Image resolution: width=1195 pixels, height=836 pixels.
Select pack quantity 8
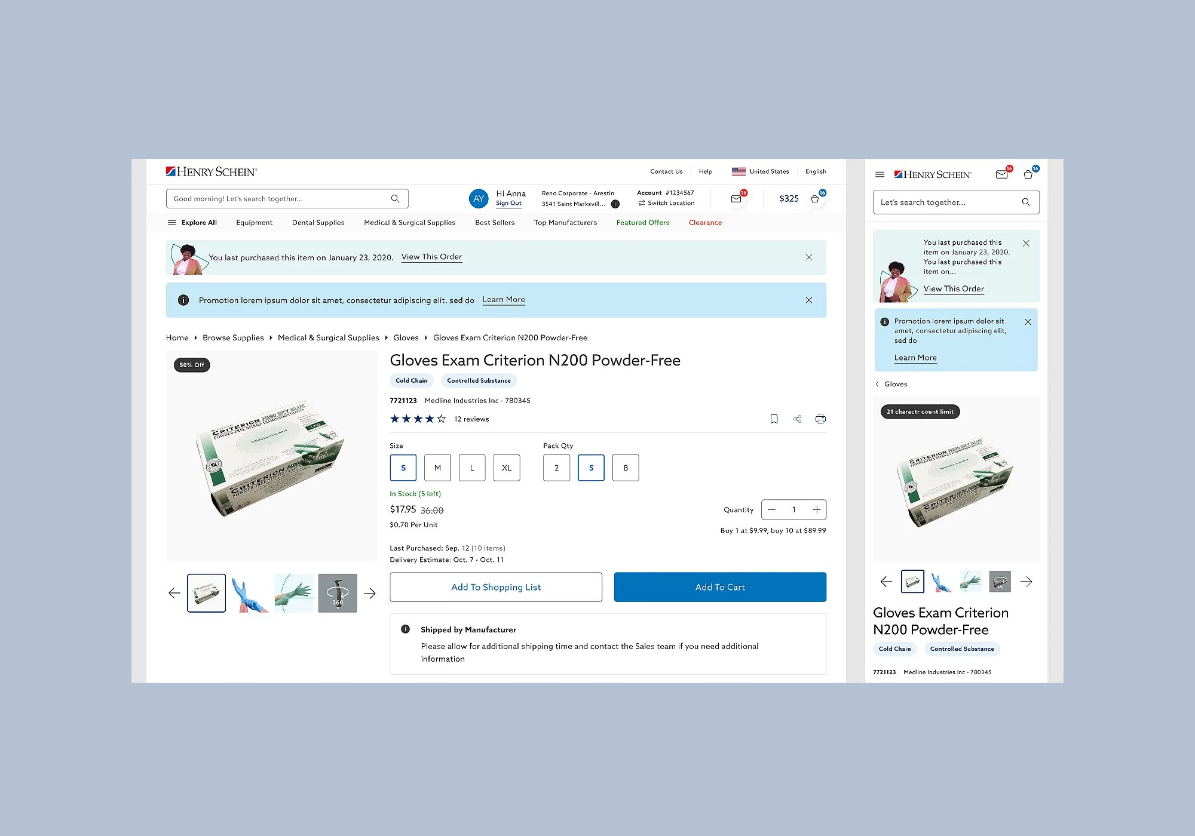coord(626,468)
